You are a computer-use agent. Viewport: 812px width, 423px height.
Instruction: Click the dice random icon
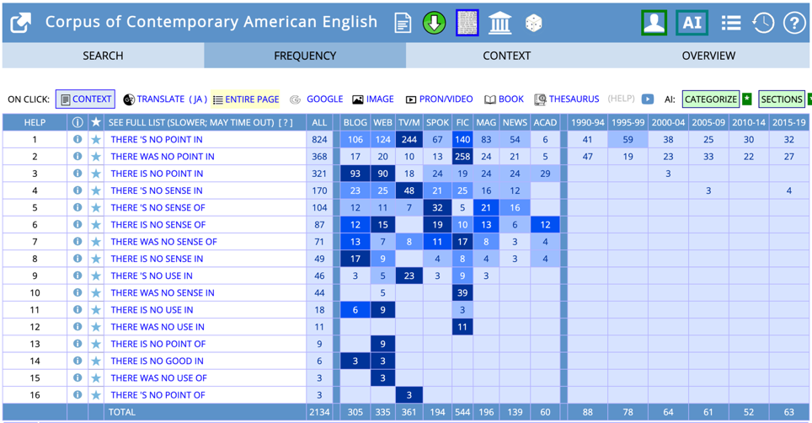pyautogui.click(x=533, y=24)
